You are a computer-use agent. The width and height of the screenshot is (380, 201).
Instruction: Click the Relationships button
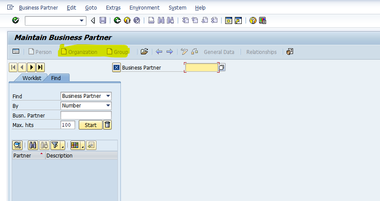261,52
